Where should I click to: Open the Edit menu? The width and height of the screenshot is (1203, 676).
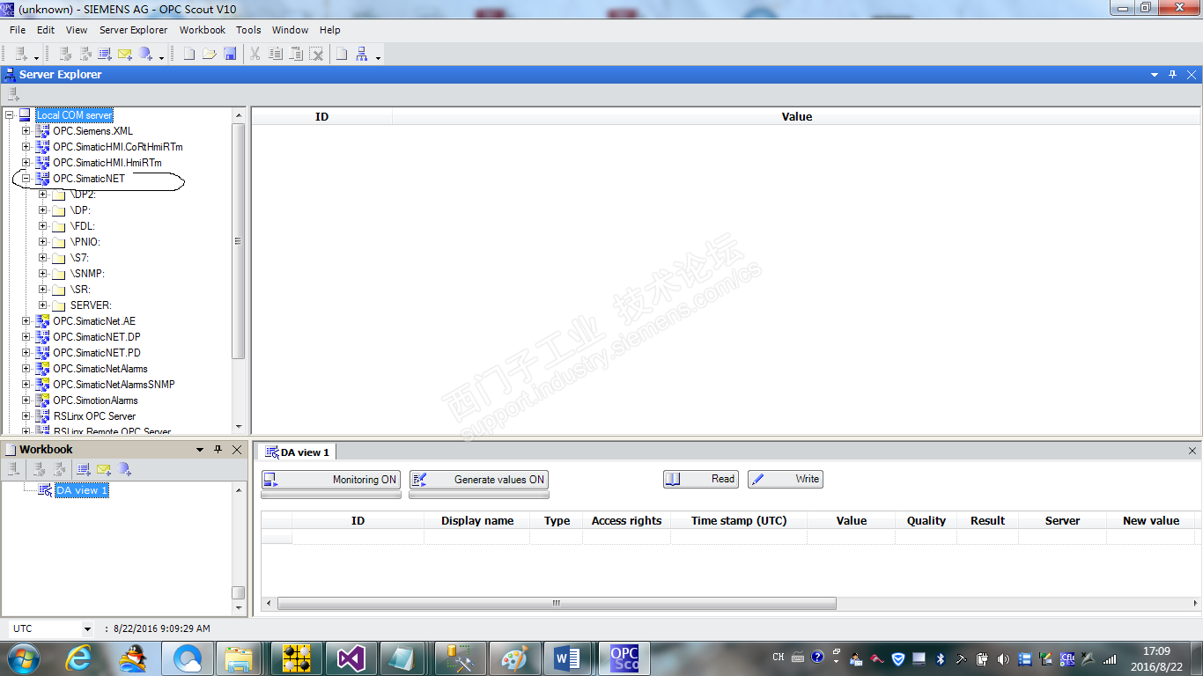pos(46,30)
